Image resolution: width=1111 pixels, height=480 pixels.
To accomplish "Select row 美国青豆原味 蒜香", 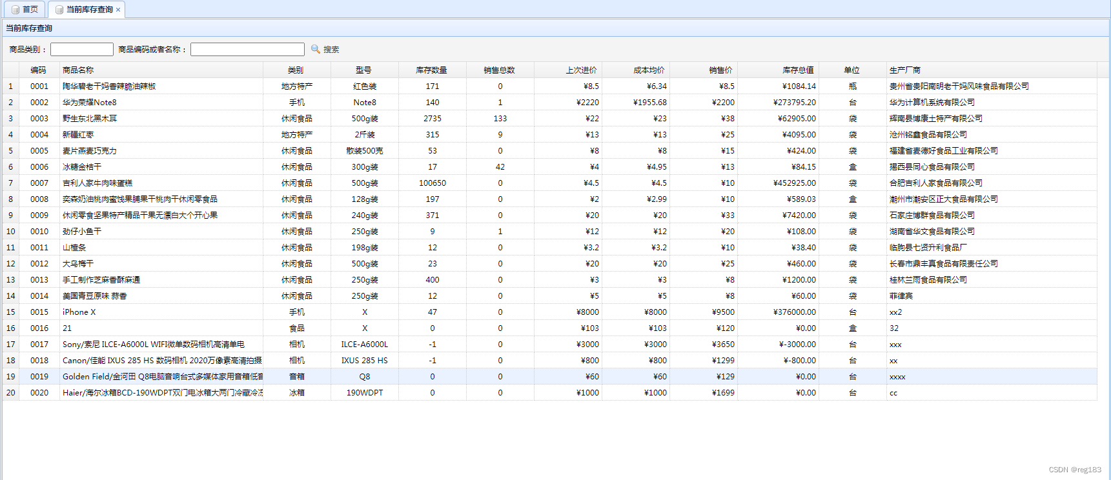I will click(549, 295).
